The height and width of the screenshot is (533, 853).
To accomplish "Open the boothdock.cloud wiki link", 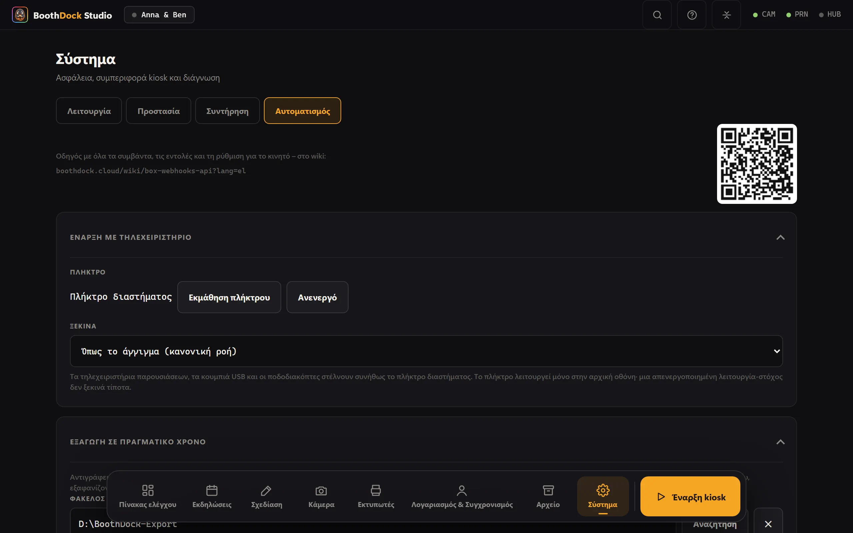I will (x=151, y=171).
